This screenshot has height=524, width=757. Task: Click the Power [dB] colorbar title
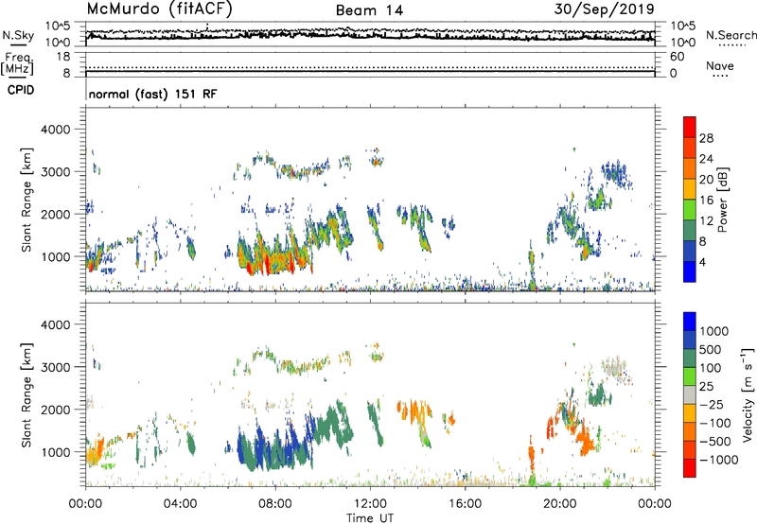click(x=722, y=200)
